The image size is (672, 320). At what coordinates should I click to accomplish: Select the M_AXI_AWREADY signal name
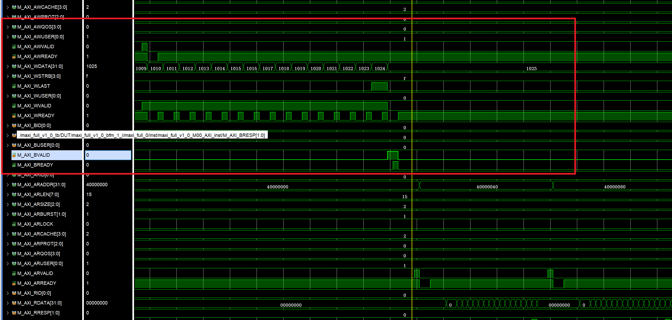(x=37, y=56)
